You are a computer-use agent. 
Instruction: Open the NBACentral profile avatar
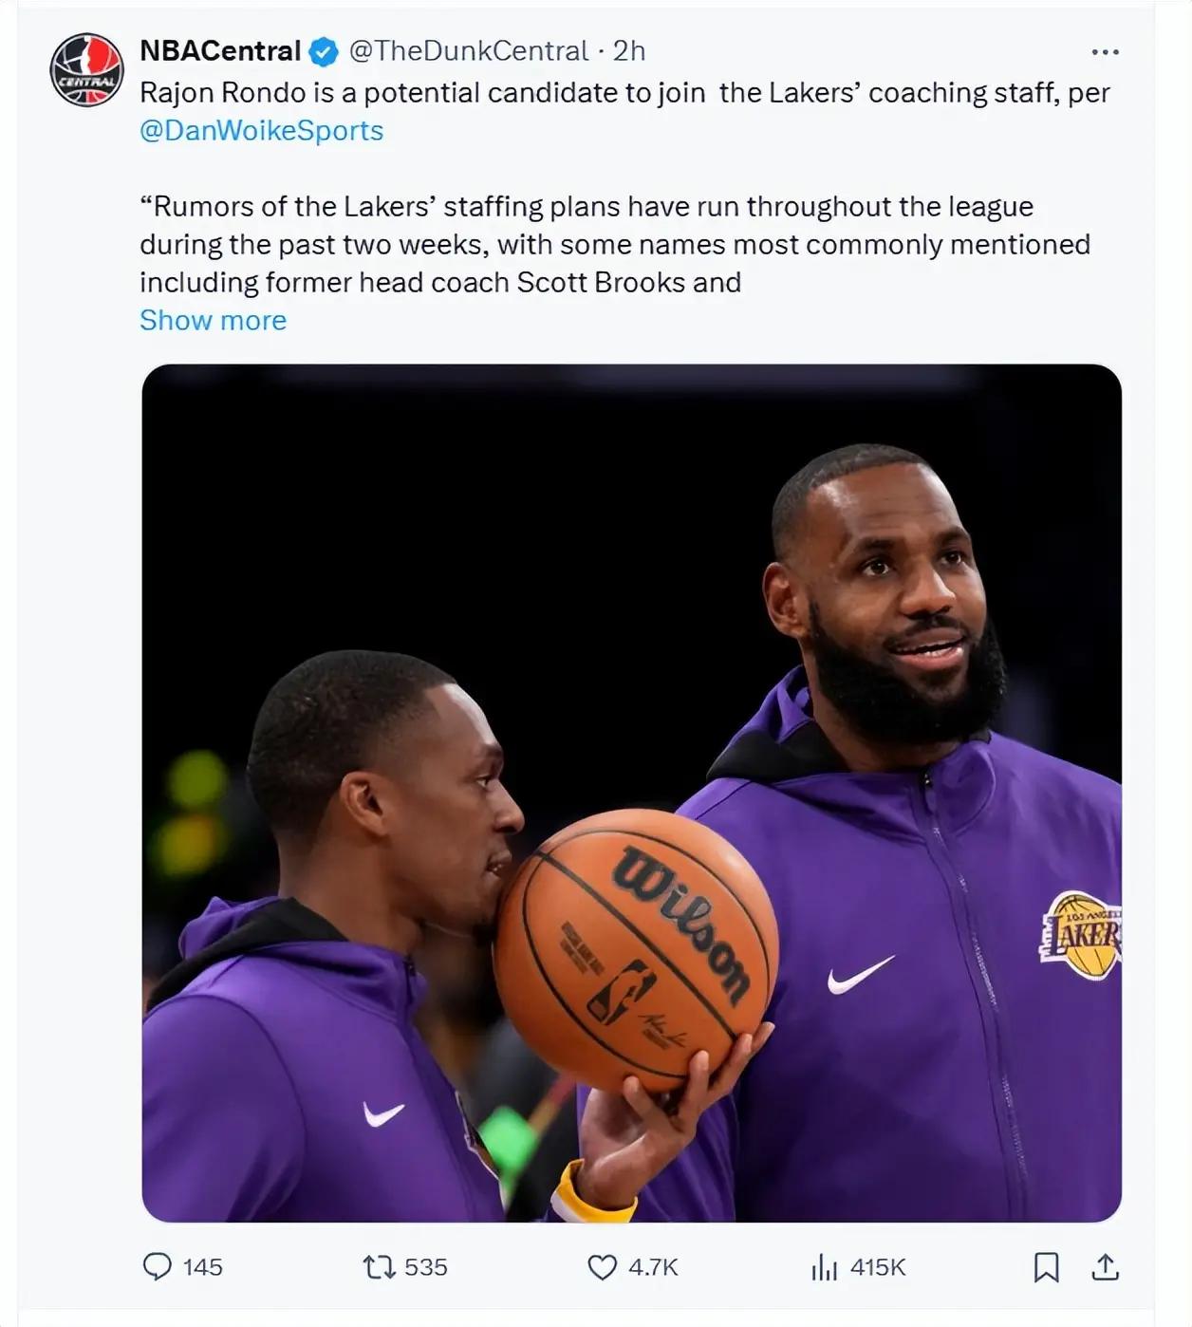(86, 70)
